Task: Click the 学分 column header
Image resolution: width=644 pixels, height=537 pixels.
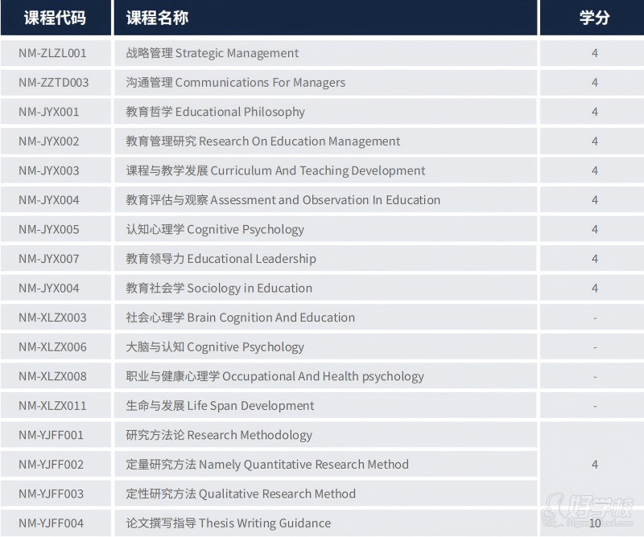Action: [594, 18]
